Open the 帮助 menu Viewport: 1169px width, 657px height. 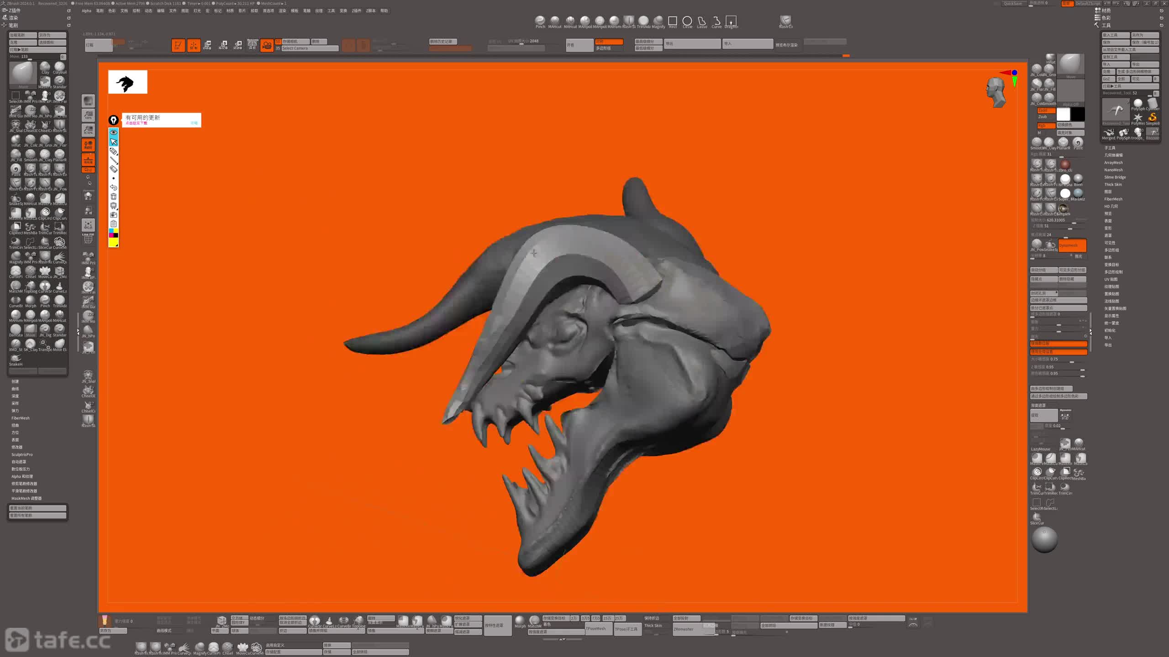pyautogui.click(x=384, y=10)
